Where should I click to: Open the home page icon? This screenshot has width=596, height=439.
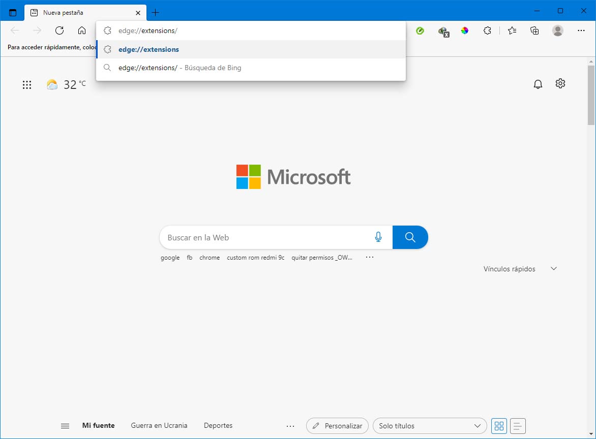coord(82,30)
